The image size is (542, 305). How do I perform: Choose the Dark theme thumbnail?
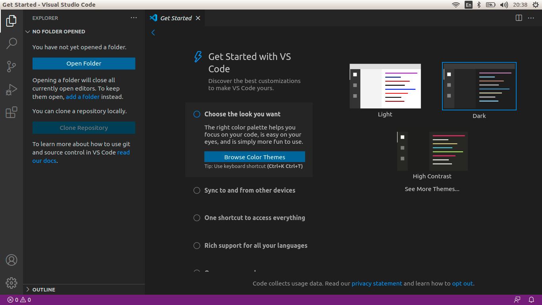click(479, 86)
